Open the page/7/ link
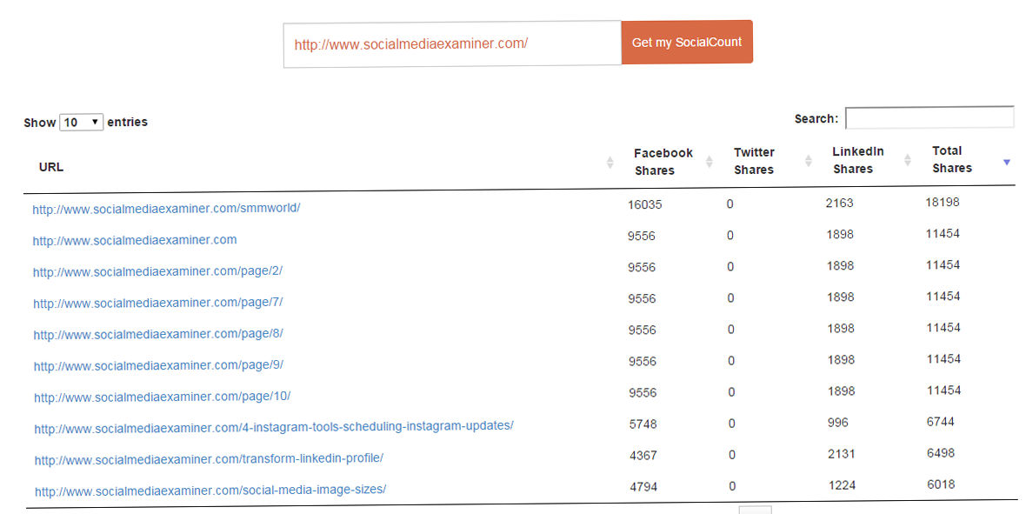 click(x=157, y=303)
